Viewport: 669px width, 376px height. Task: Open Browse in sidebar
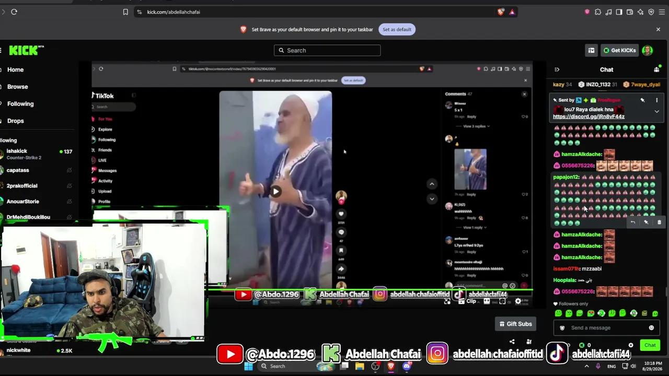point(17,87)
